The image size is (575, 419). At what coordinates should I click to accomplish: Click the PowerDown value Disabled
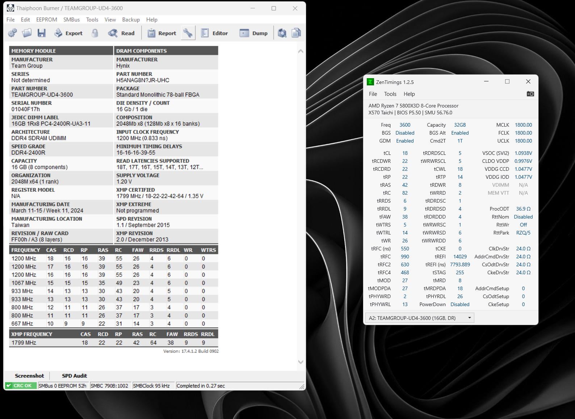[460, 304]
